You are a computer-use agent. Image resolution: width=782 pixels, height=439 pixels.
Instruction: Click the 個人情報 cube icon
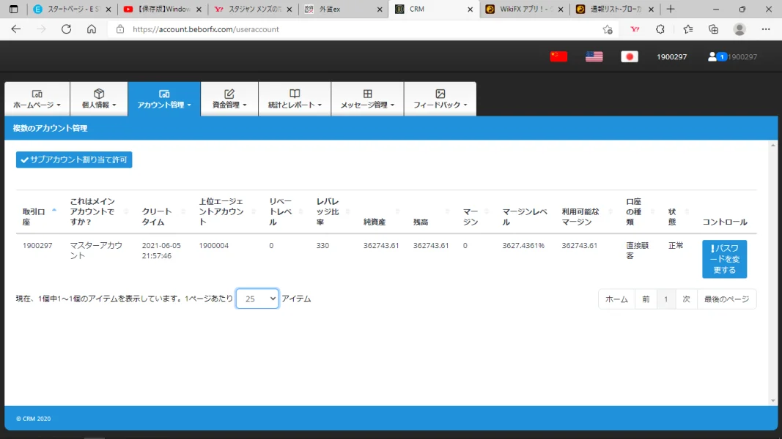point(99,93)
